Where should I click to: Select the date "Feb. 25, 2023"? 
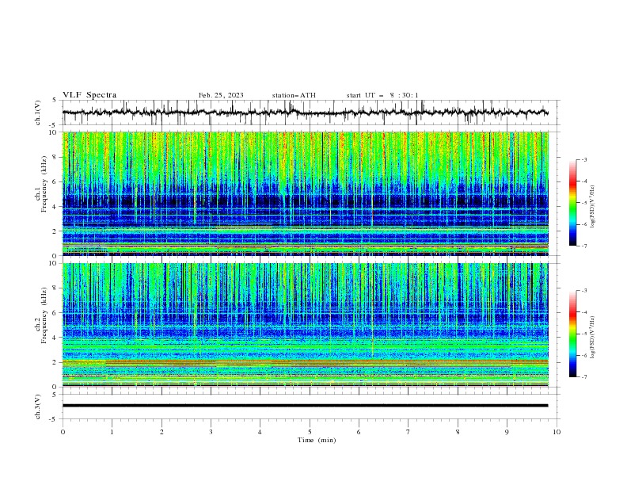221,95
